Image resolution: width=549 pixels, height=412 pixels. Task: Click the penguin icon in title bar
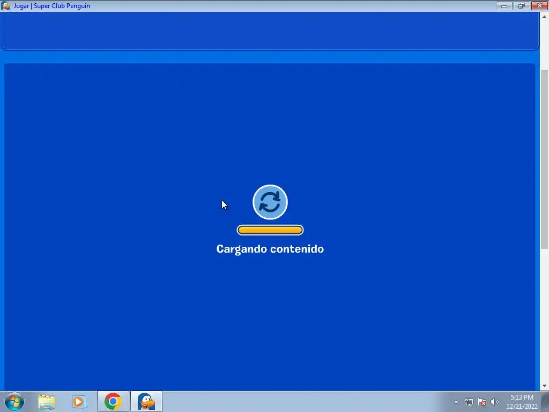coord(5,5)
